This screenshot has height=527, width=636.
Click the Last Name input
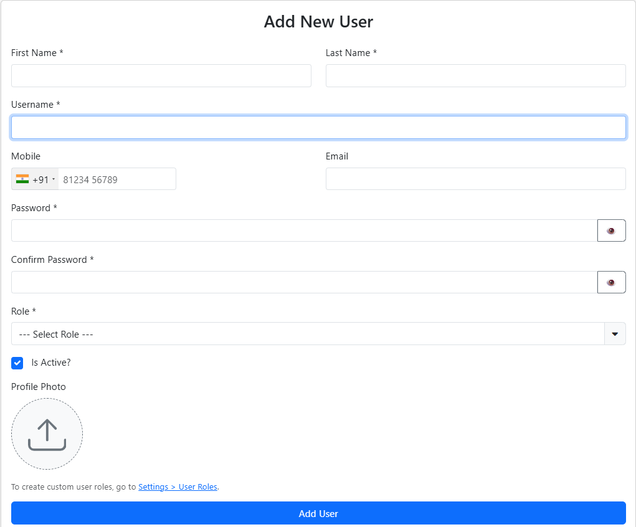coord(475,75)
